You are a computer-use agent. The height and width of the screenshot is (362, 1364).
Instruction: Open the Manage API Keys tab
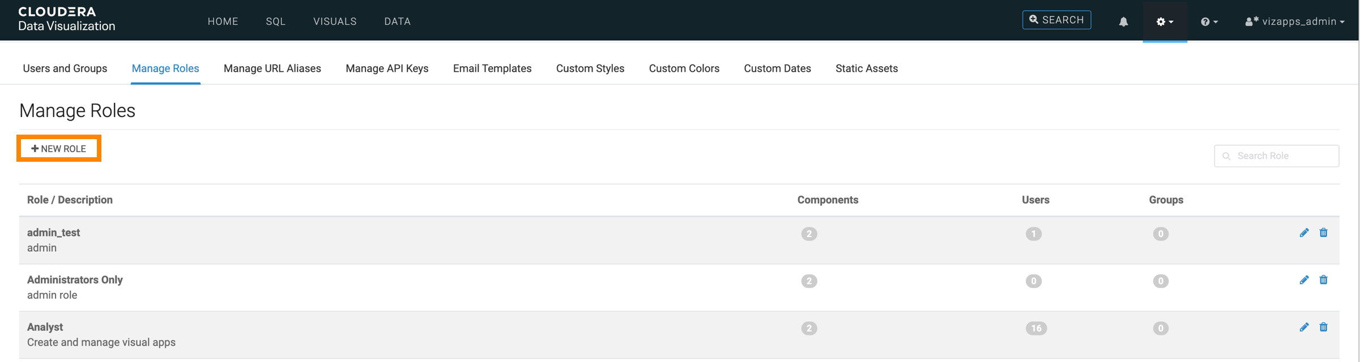pos(387,68)
